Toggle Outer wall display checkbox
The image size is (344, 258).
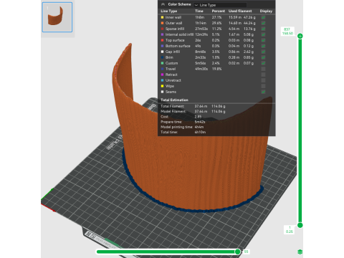pos(263,23)
